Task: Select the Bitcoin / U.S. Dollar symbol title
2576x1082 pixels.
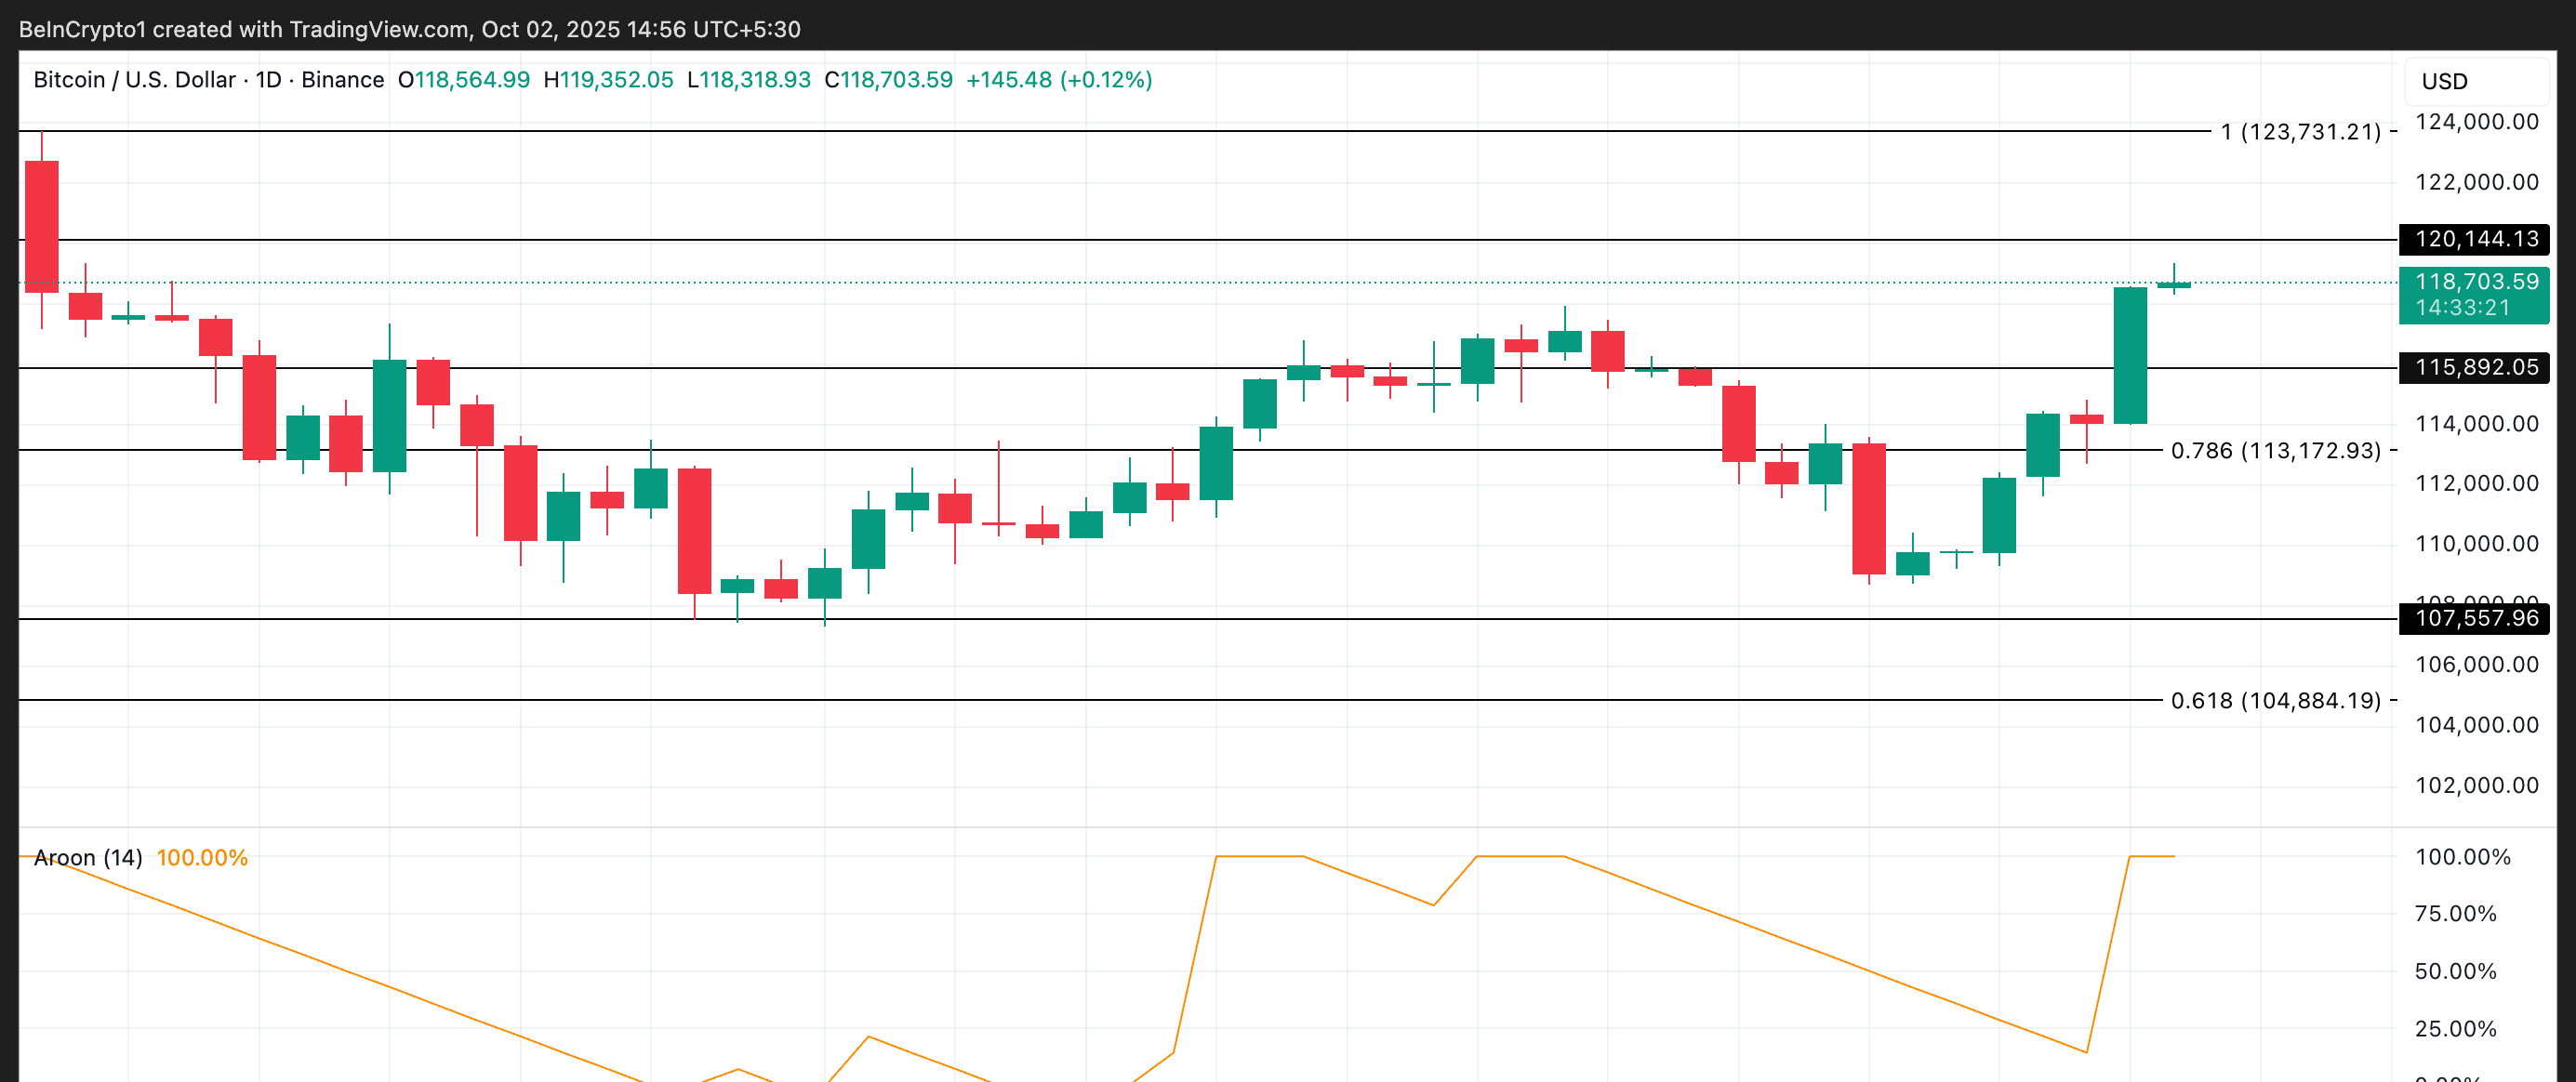Action: (x=134, y=80)
